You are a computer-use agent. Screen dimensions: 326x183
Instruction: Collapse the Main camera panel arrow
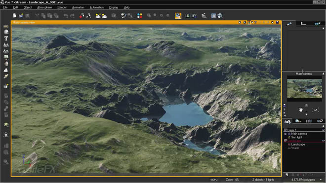click(323, 73)
